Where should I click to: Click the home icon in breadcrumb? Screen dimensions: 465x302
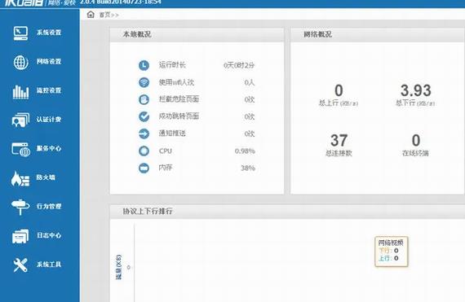pos(91,15)
